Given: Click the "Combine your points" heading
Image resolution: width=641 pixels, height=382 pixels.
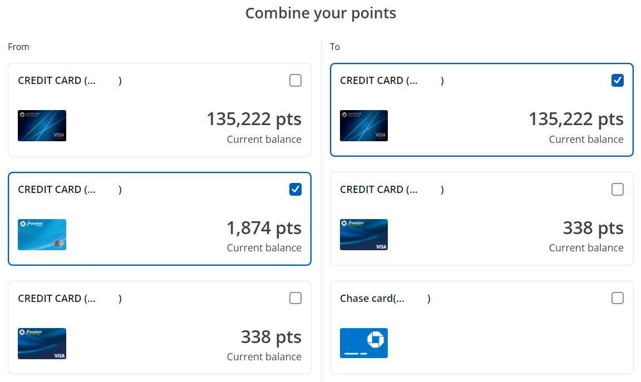Looking at the screenshot, I should 320,13.
